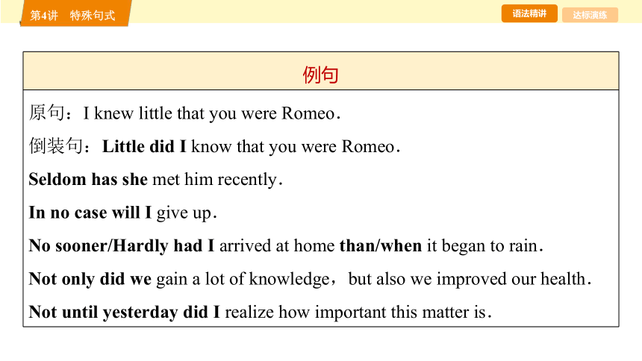Open the 语法精讲 section button

click(529, 13)
